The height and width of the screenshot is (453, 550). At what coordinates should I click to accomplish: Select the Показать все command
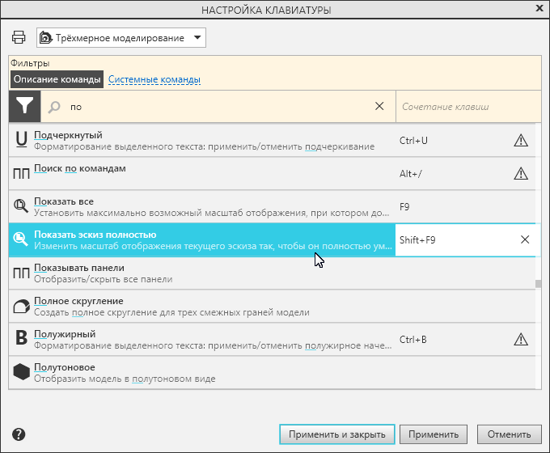202,206
